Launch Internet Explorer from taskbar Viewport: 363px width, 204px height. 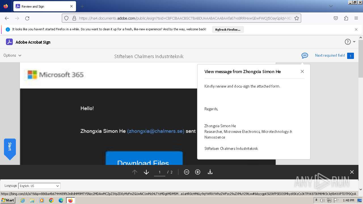[22, 200]
